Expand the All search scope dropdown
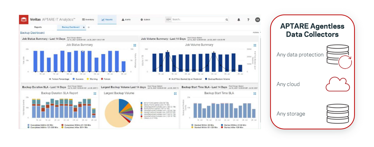374x147 pixels. (168, 19)
